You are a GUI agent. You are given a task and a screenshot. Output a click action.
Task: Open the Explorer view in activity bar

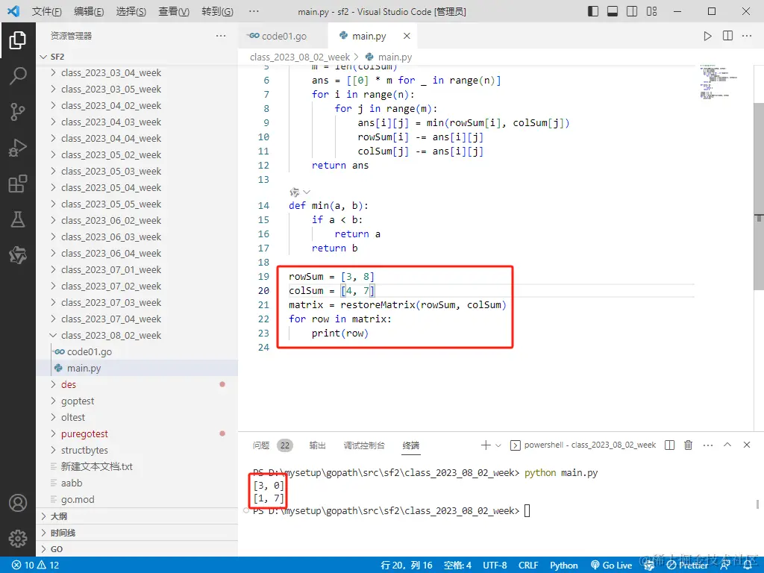pos(18,40)
